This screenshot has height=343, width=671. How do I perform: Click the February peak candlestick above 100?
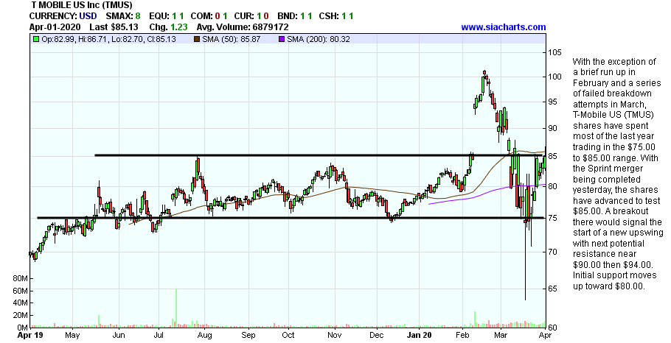[484, 75]
